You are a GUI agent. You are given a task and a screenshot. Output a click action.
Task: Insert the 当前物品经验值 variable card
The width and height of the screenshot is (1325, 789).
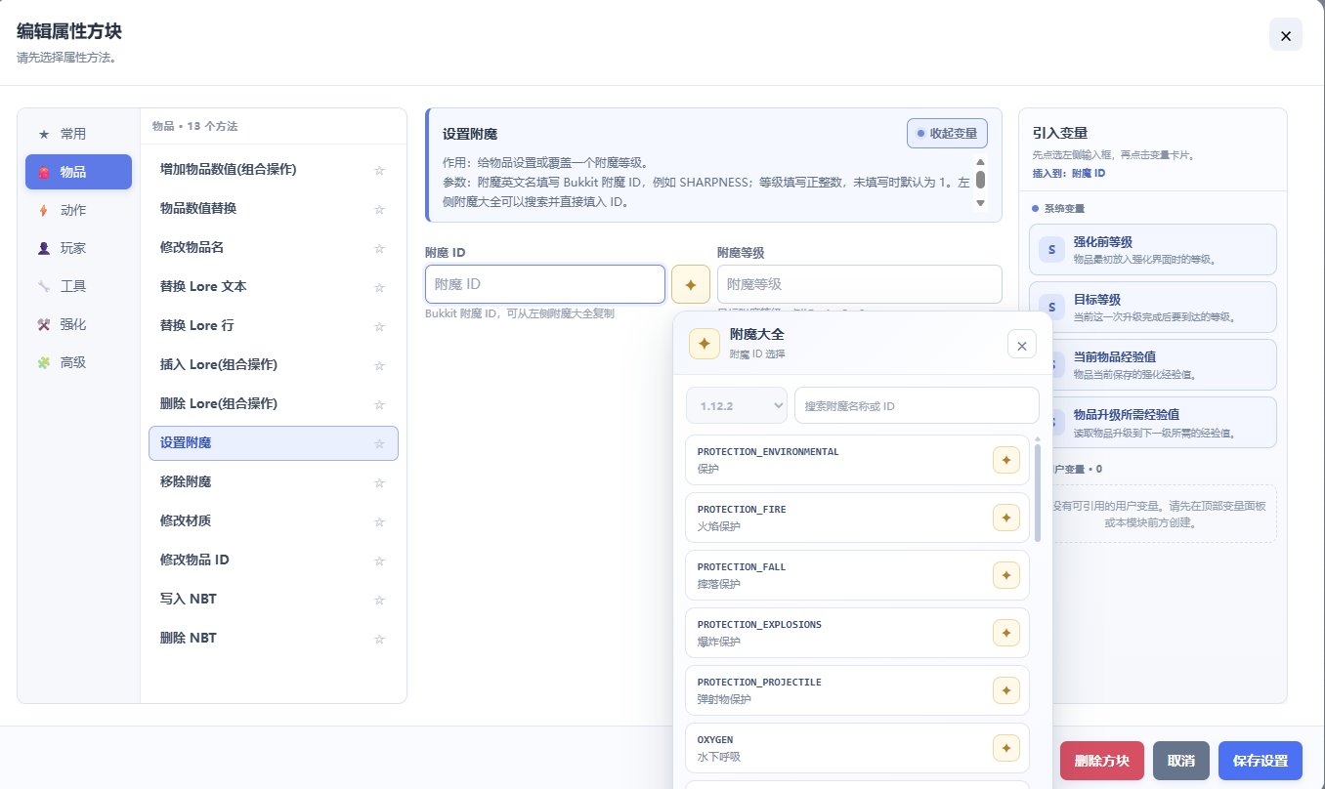click(x=1163, y=364)
